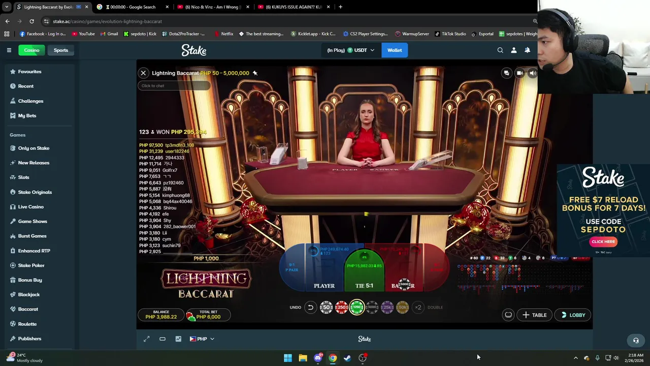Open the Netflix bookmark
Image resolution: width=650 pixels, height=366 pixels.
click(x=223, y=34)
